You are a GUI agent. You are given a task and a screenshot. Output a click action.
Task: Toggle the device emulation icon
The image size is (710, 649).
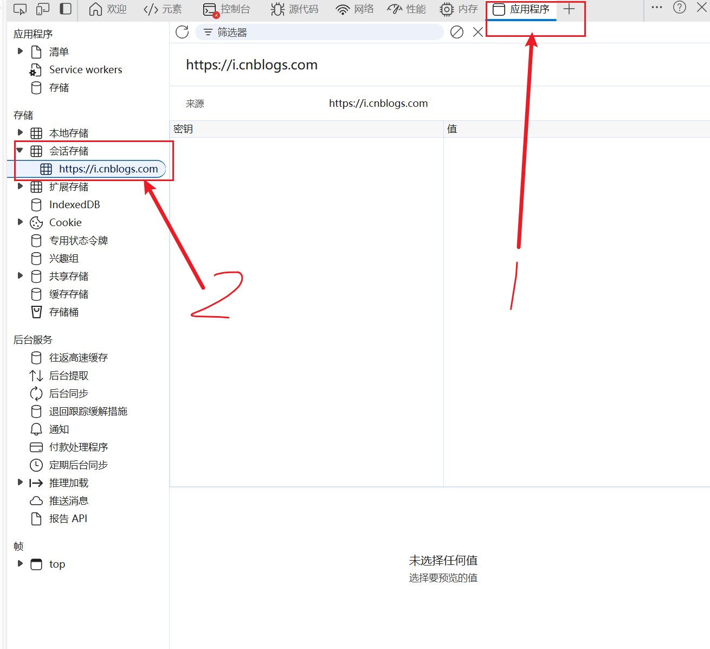[x=43, y=9]
